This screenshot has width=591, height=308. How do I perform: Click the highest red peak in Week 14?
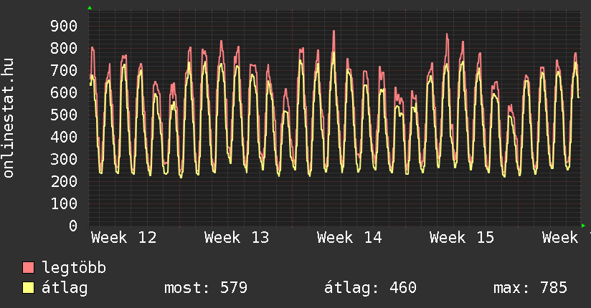point(334,32)
